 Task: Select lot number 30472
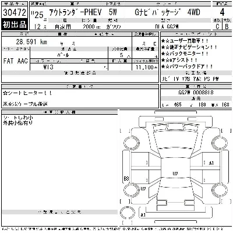pos(15,13)
